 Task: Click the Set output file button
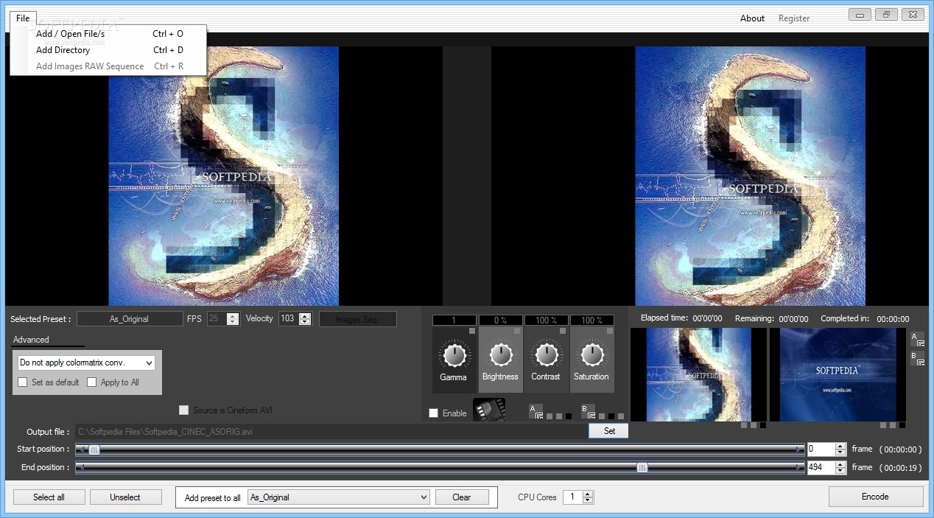(608, 431)
